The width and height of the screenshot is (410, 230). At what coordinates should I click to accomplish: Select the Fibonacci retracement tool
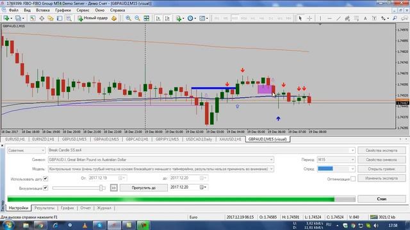(x=356, y=19)
